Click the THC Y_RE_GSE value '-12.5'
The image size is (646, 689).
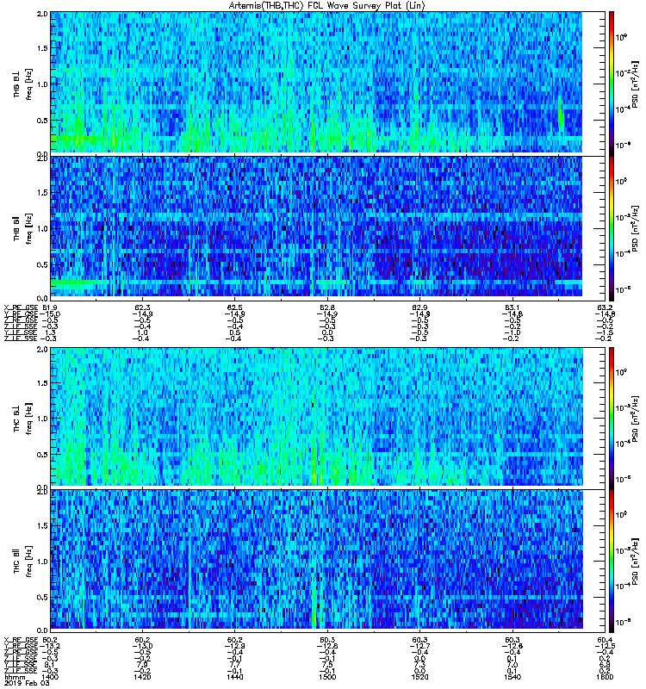(606, 646)
